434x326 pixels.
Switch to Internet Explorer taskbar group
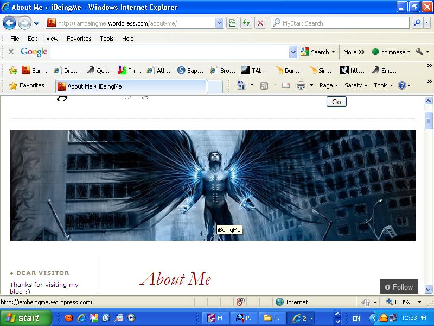[x=302, y=318]
